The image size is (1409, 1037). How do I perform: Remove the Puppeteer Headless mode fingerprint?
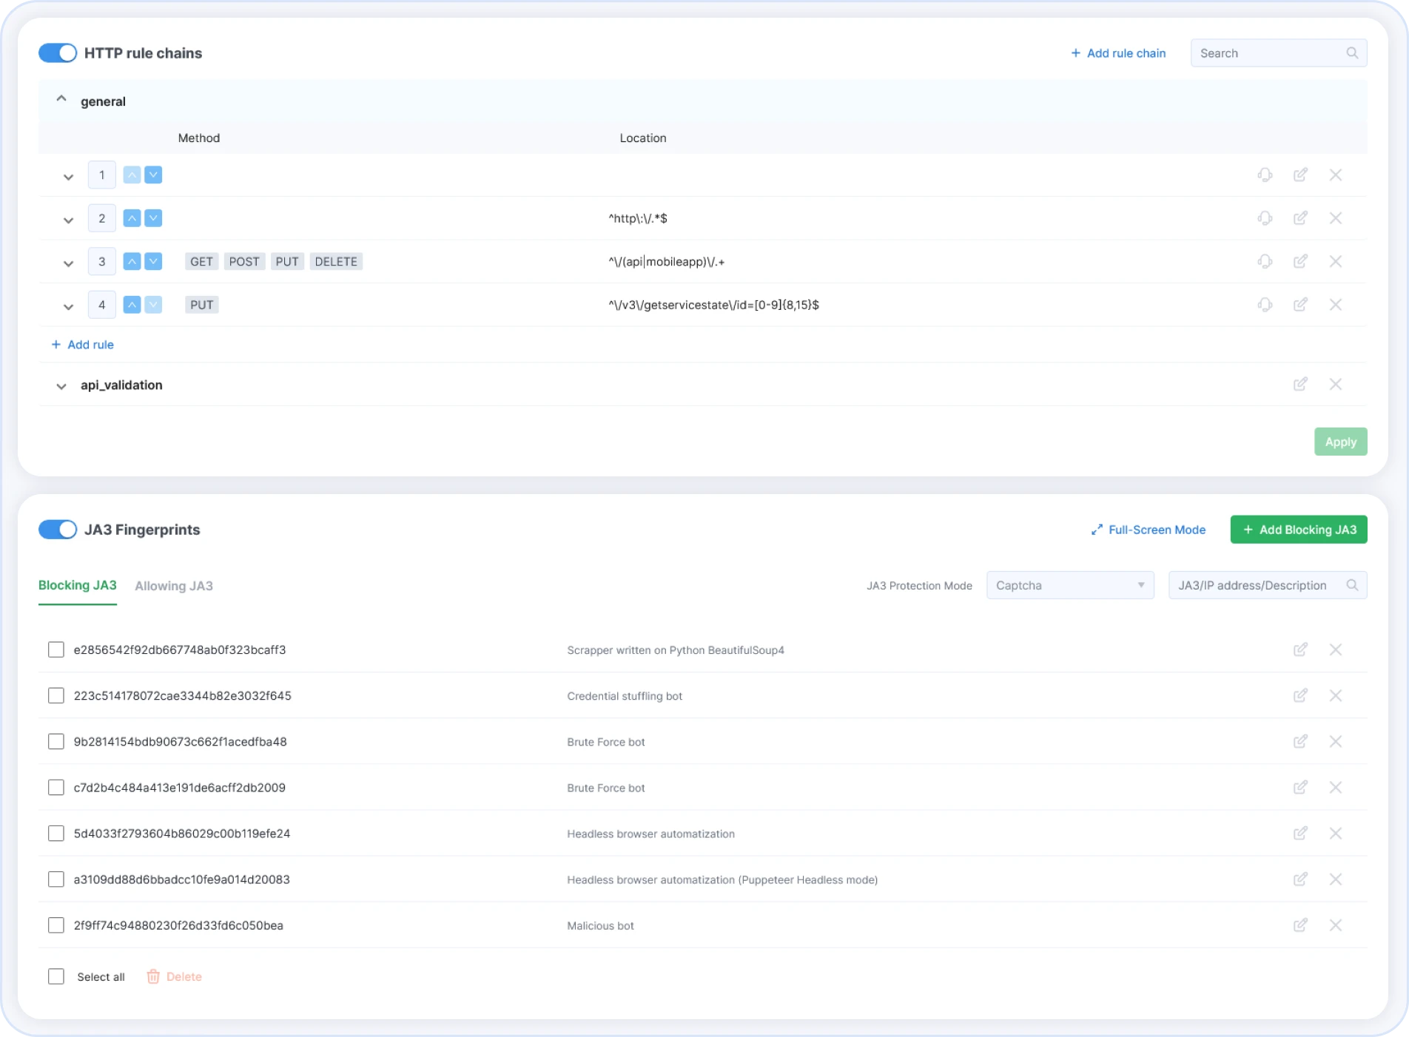[x=1336, y=879]
